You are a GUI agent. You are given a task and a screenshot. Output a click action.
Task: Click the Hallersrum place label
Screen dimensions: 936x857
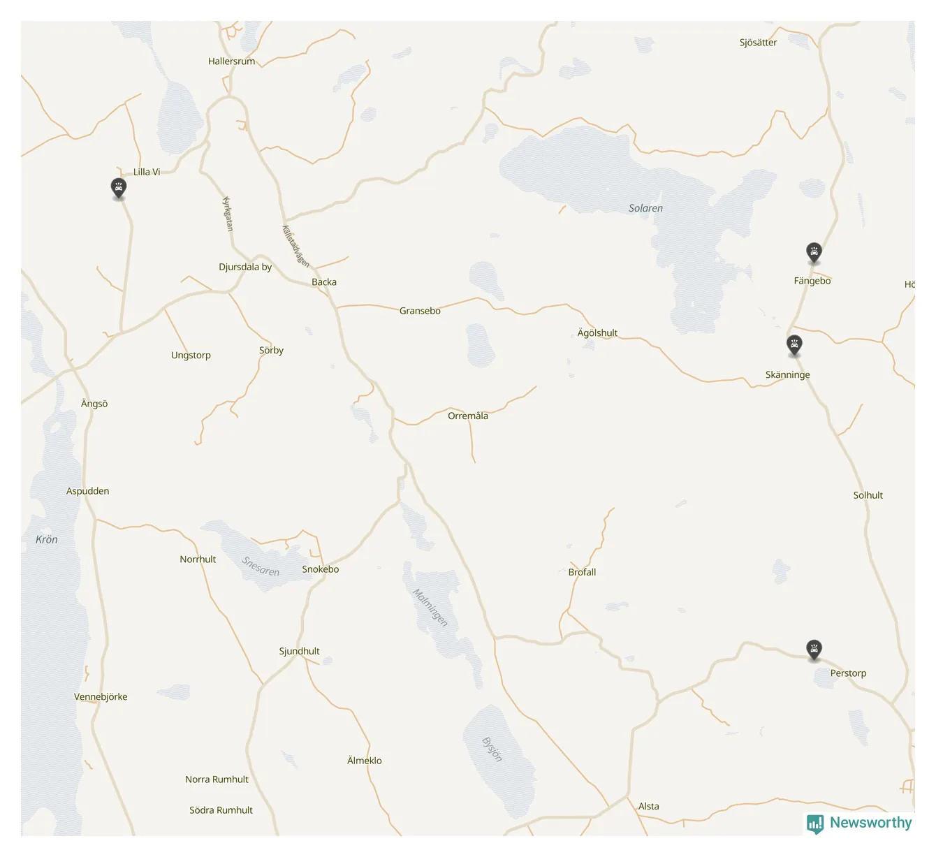(x=232, y=61)
